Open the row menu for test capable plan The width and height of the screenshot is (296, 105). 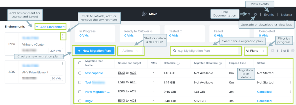291,73
